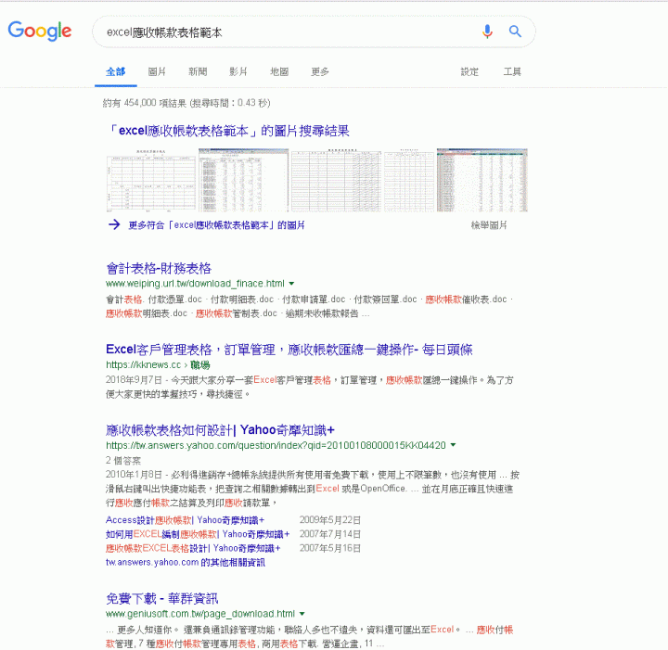Switch to the 圖片 tab
Image resolution: width=668 pixels, height=650 pixels.
click(x=157, y=71)
